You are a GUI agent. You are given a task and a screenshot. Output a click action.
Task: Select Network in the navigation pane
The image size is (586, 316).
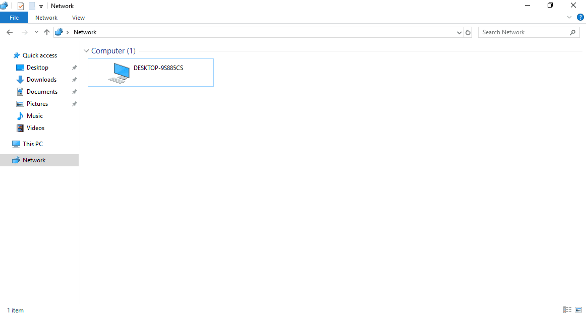(39, 160)
